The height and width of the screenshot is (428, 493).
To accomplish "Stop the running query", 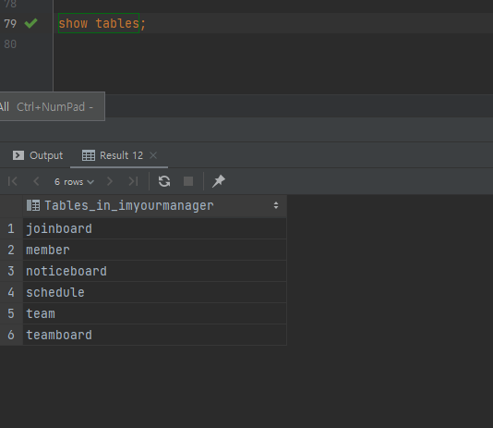I will coord(188,181).
